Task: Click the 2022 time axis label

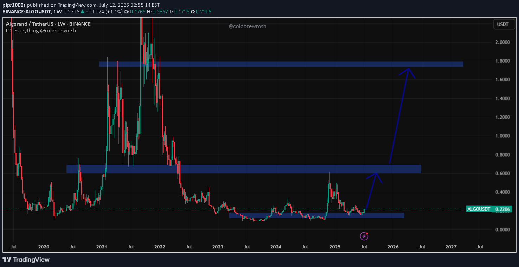Action: [x=160, y=247]
